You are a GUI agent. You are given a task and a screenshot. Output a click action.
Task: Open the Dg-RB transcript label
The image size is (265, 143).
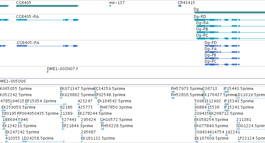point(202,29)
